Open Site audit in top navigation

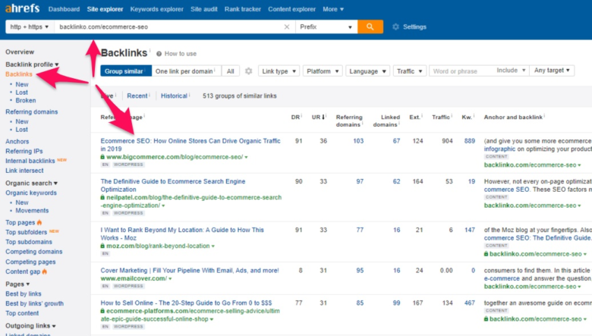pyautogui.click(x=204, y=9)
